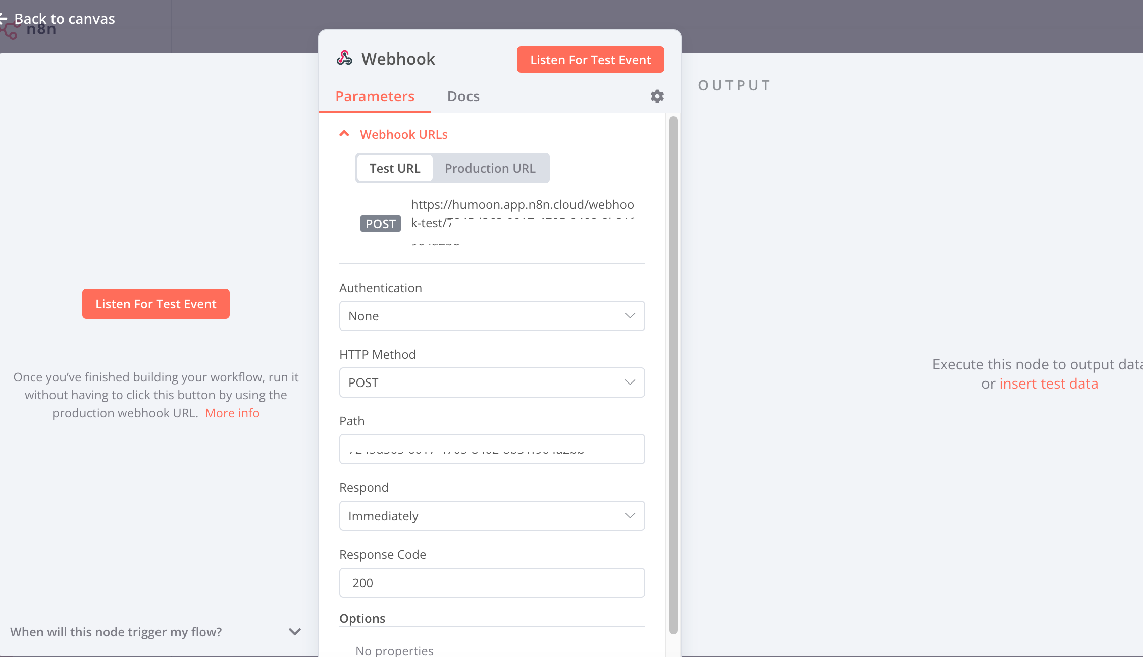Click the Webhook node title

coord(398,59)
